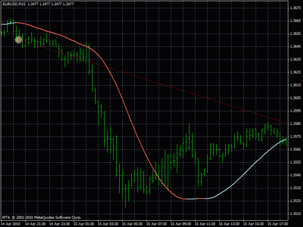
Task: Click the 15 Apr 05:30 time label
Action: coord(132,224)
